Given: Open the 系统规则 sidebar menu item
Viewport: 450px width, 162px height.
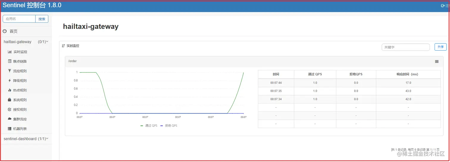Looking at the screenshot, I should pyautogui.click(x=18, y=100).
